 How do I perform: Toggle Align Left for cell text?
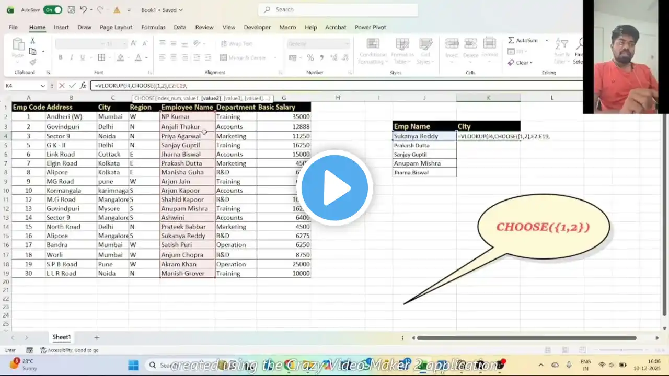163,57
